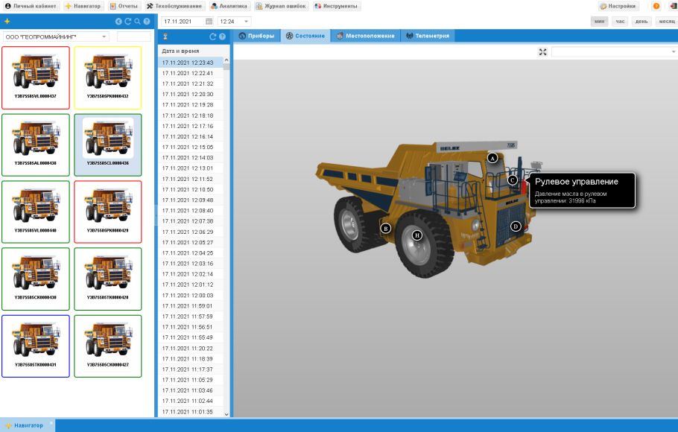This screenshot has width=678, height=432.
Task: Select the 17.11.2021 12:23:43 record
Action: pos(191,63)
